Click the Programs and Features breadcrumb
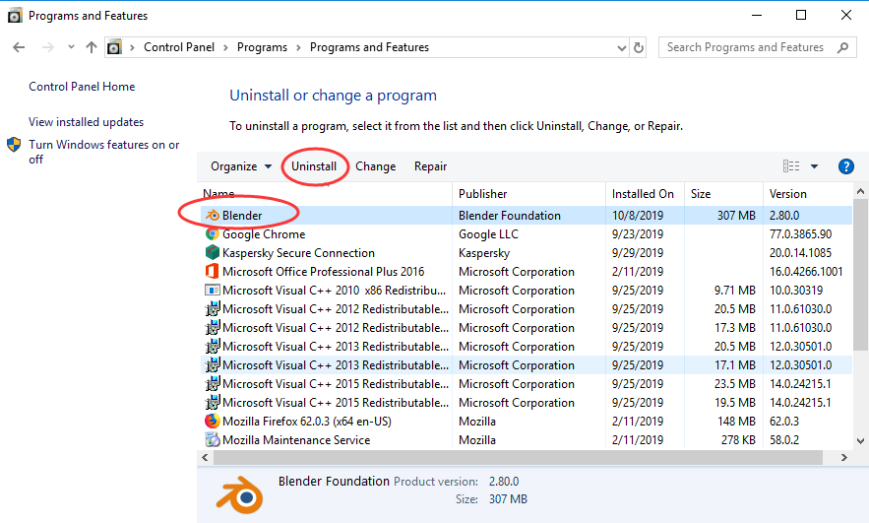 (370, 47)
